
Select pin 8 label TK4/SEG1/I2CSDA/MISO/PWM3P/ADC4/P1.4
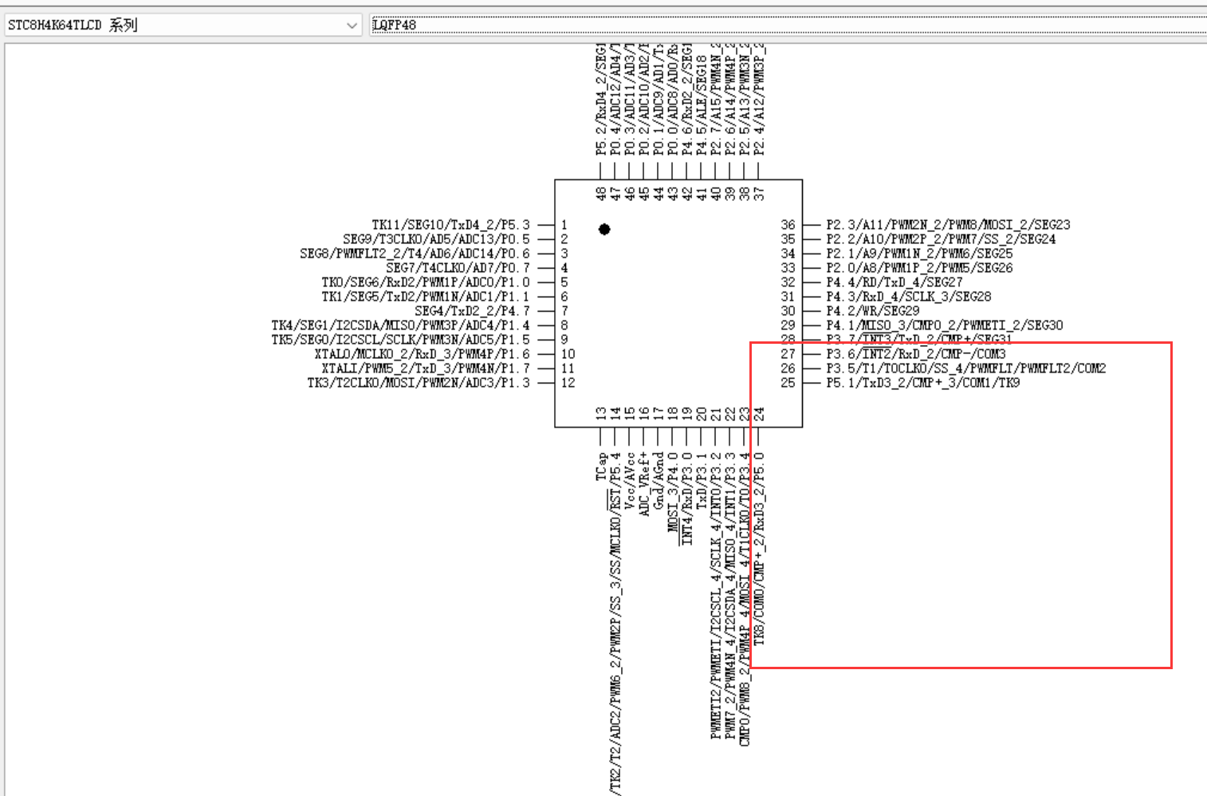point(400,325)
